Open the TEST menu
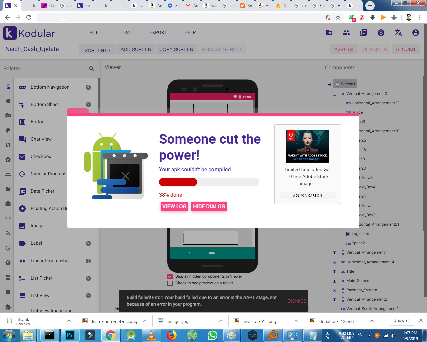The image size is (427, 342). click(126, 33)
